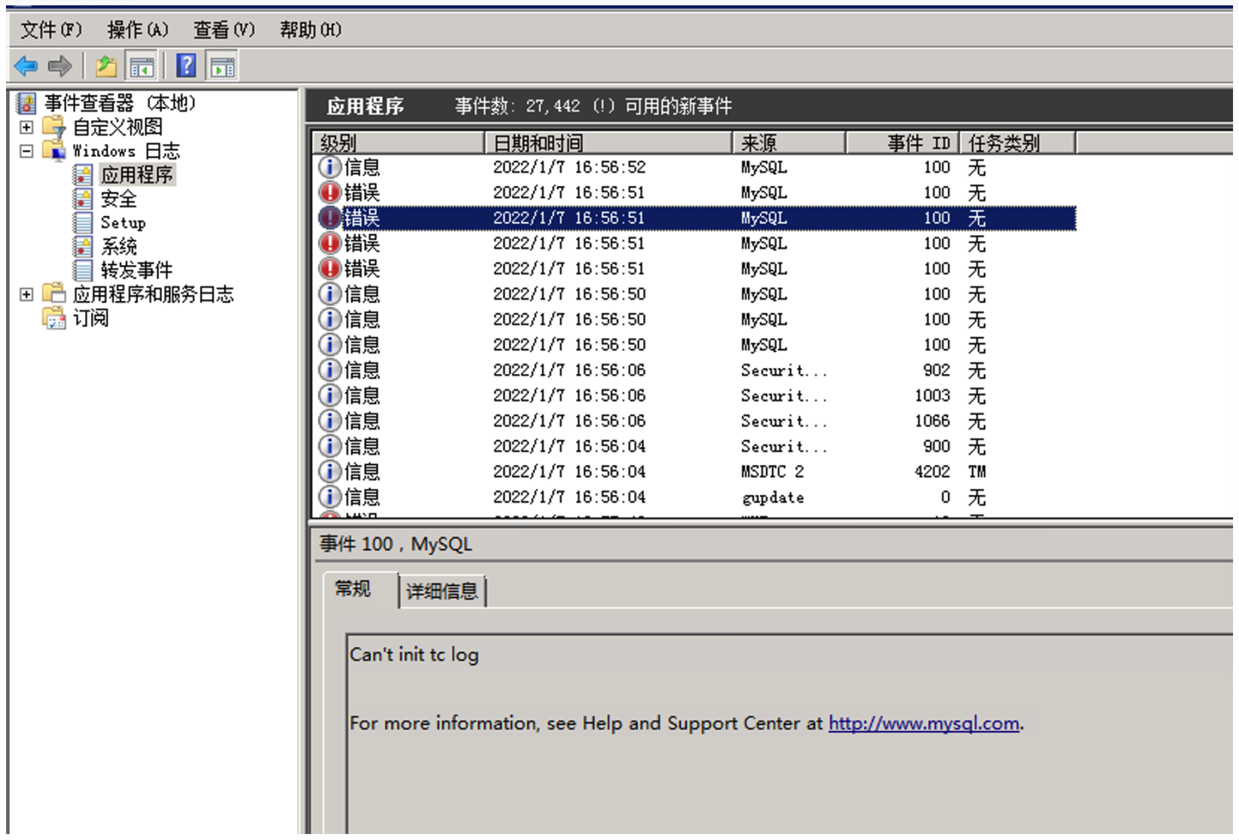Click the Back arrow toolbar icon
Viewport: 1239px width, 840px height.
click(x=25, y=66)
